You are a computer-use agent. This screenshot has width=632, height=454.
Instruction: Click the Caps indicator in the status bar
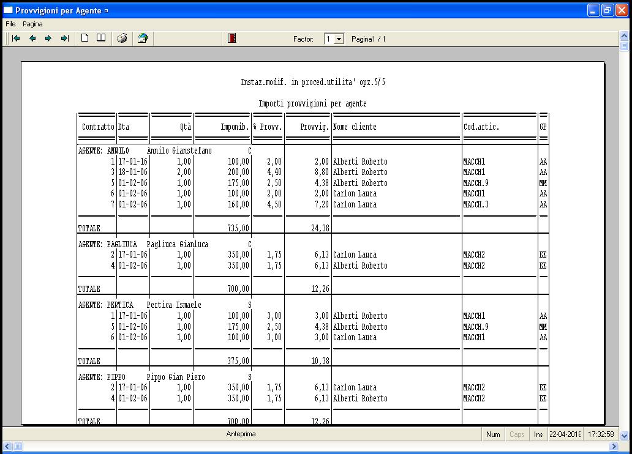517,434
